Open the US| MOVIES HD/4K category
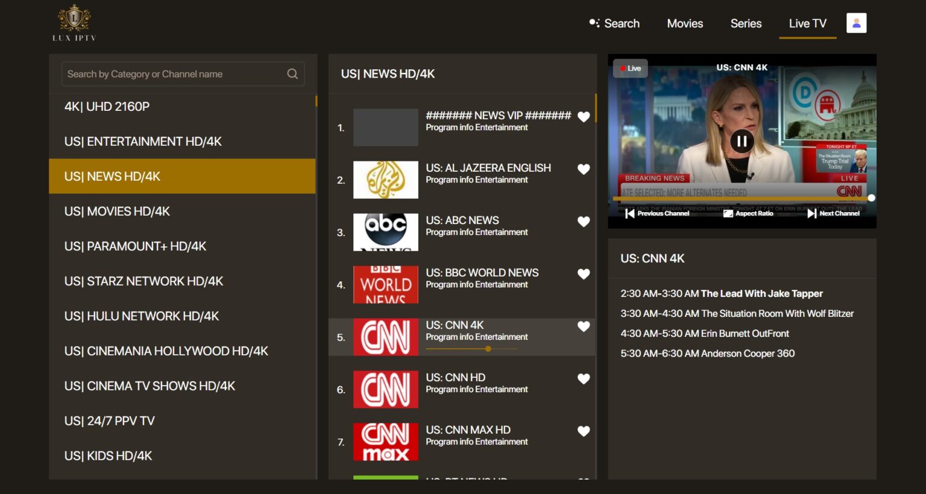The height and width of the screenshot is (494, 926). pyautogui.click(x=116, y=211)
